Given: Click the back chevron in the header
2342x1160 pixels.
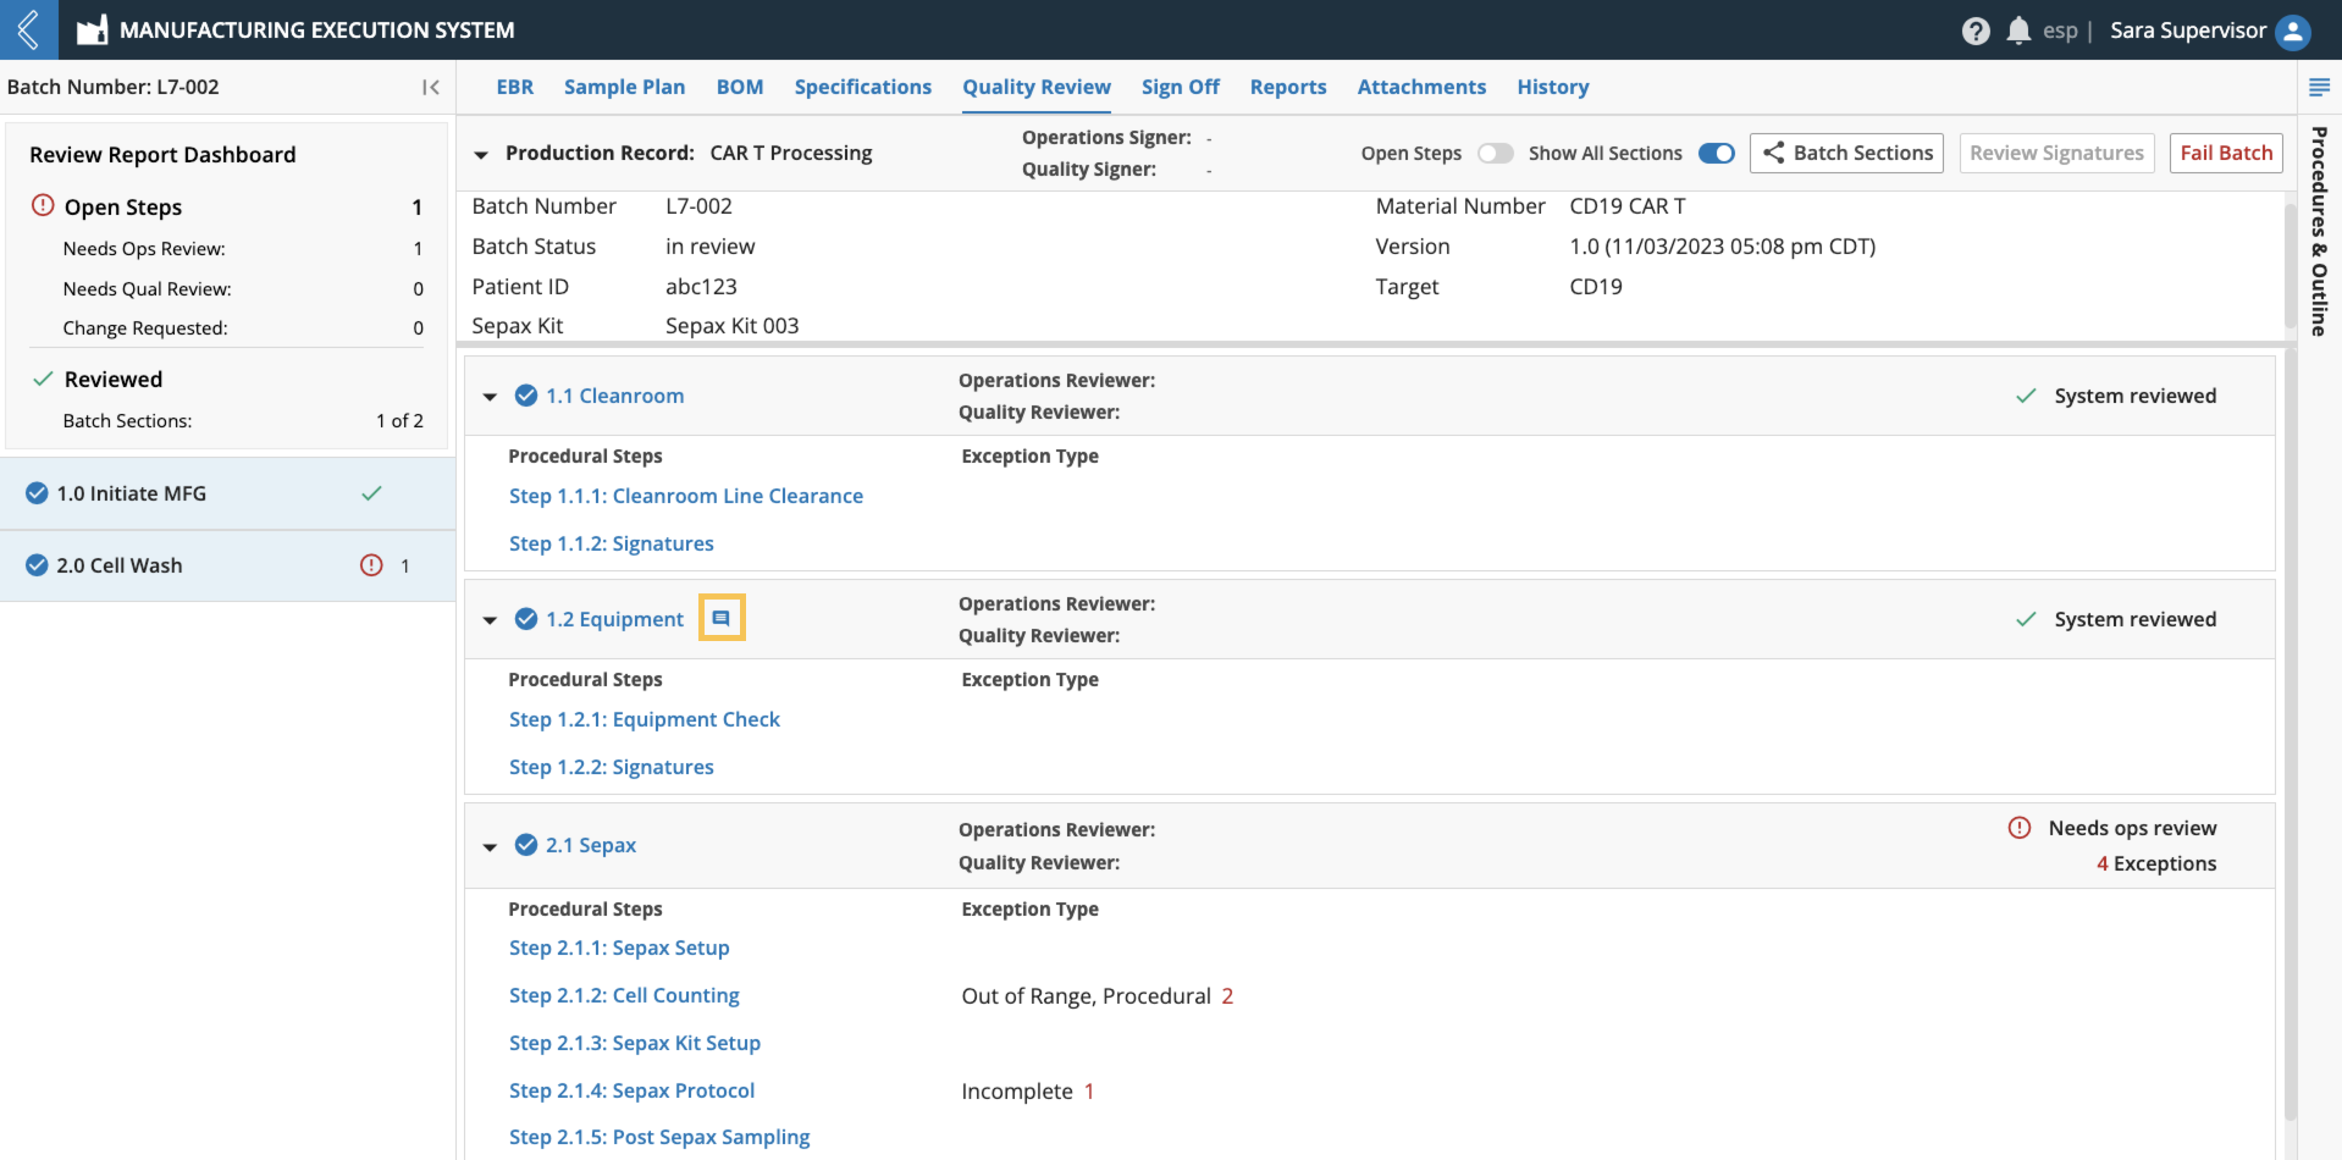Looking at the screenshot, I should pos(28,30).
